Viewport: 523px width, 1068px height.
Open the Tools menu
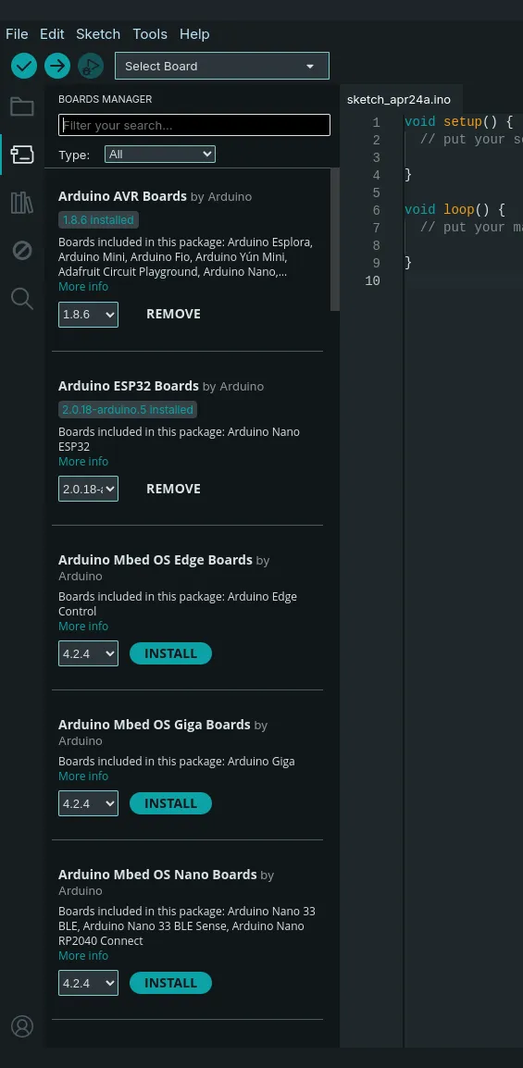click(150, 34)
